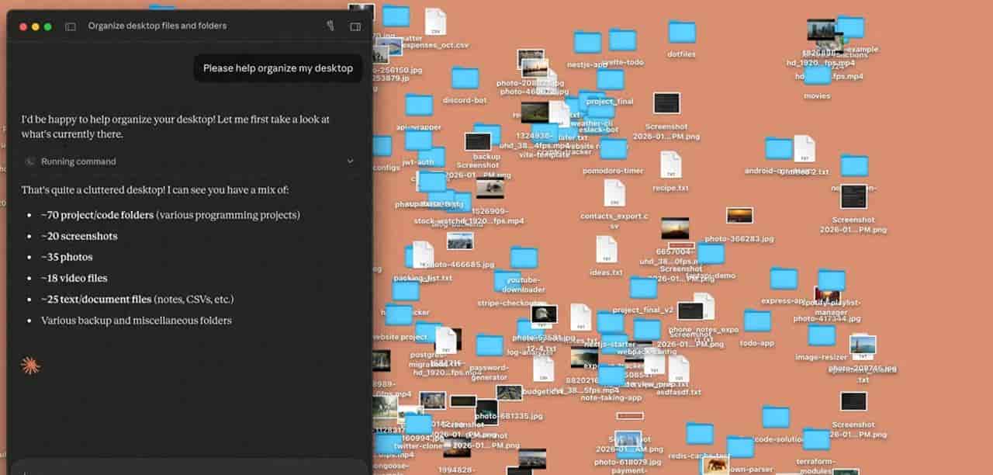Click the panel layout icon in chat header
Screen dimensions: 993x475
click(x=355, y=26)
